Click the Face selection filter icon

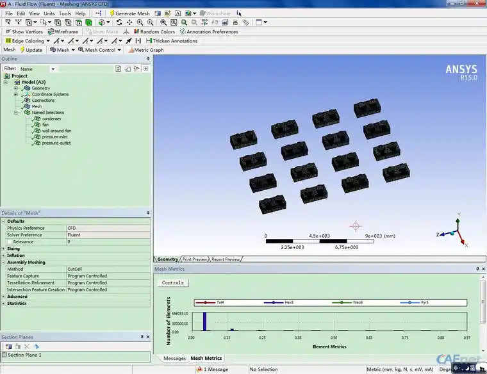click(x=79, y=22)
